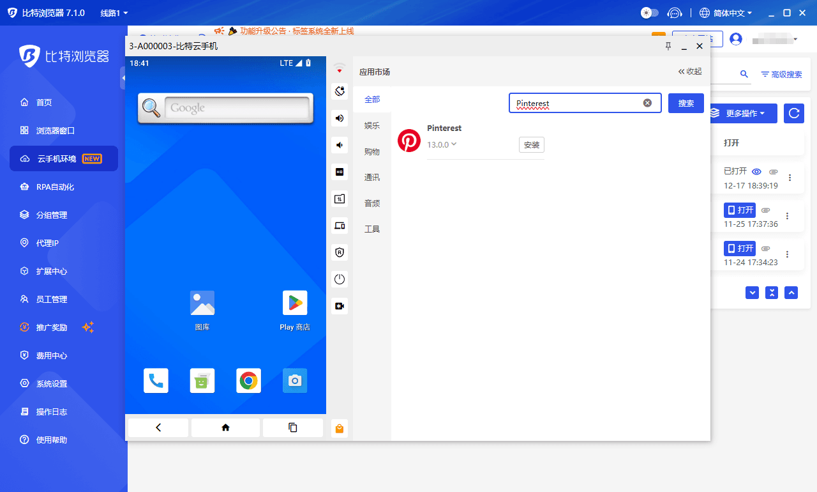Click the 搜索 button in app market
The width and height of the screenshot is (817, 492).
tap(686, 103)
